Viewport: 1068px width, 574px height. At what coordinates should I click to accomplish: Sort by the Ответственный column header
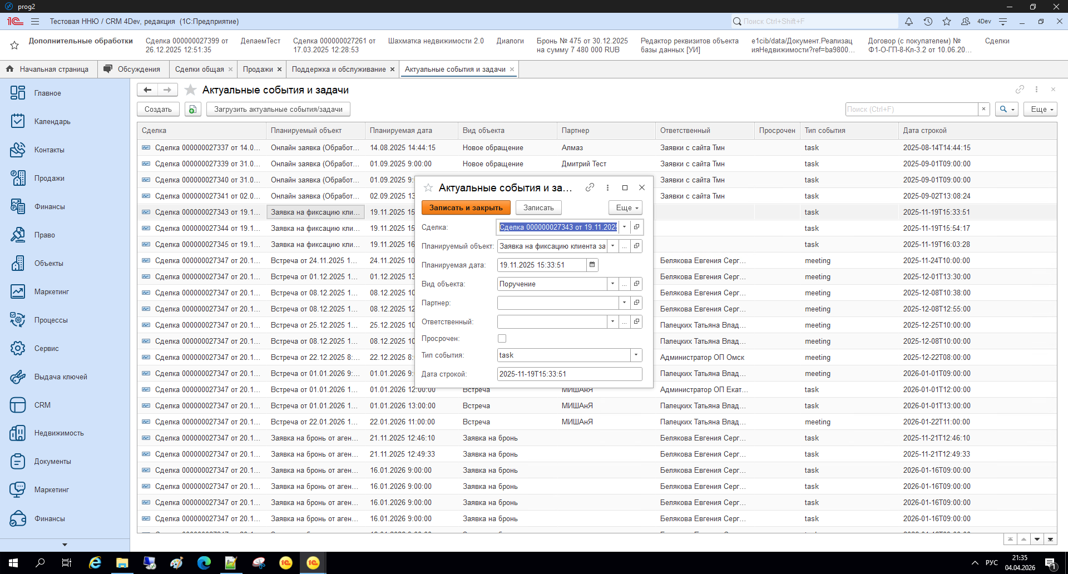[685, 131]
